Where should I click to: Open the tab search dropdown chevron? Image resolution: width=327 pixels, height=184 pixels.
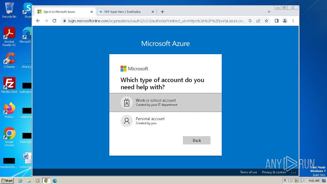coord(269,12)
